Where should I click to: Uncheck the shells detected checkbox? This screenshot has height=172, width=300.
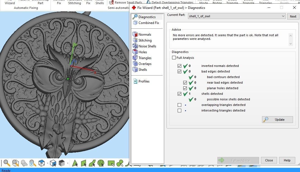tap(179, 94)
